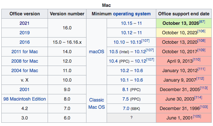Open the '7.5' OS version link
Screen dimensions: 213x126
pyautogui.click(x=125, y=99)
